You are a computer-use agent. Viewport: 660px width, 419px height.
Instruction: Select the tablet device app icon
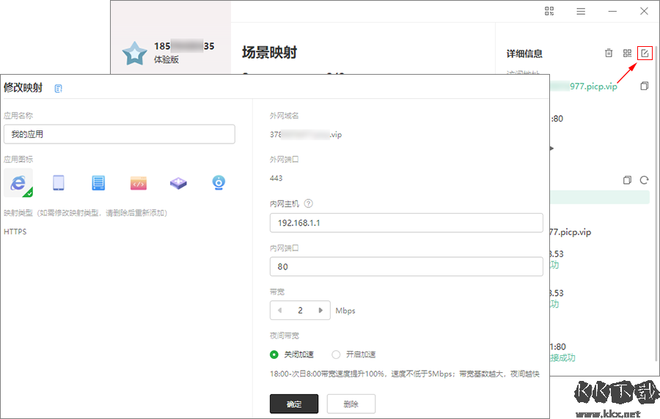(59, 183)
